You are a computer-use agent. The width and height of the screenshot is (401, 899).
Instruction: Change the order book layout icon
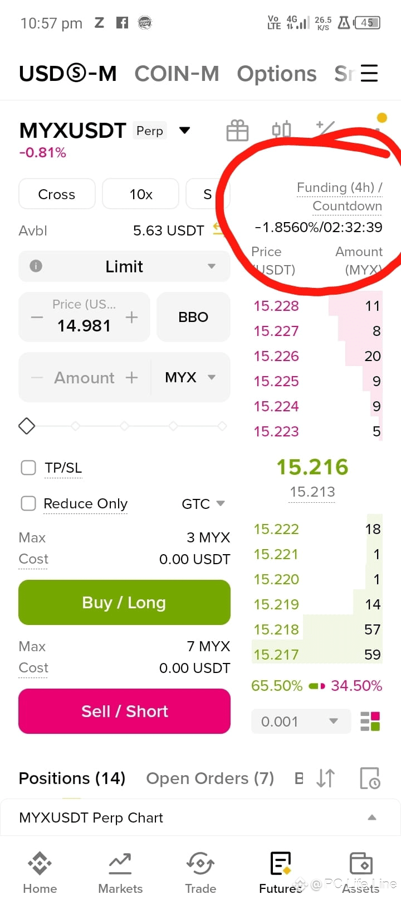click(x=370, y=722)
